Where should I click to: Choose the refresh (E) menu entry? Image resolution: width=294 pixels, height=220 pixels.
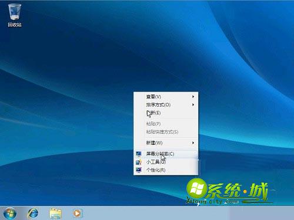click(166, 113)
